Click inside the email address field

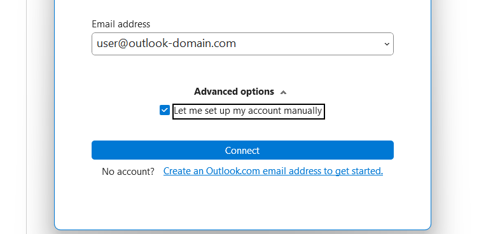(x=242, y=44)
